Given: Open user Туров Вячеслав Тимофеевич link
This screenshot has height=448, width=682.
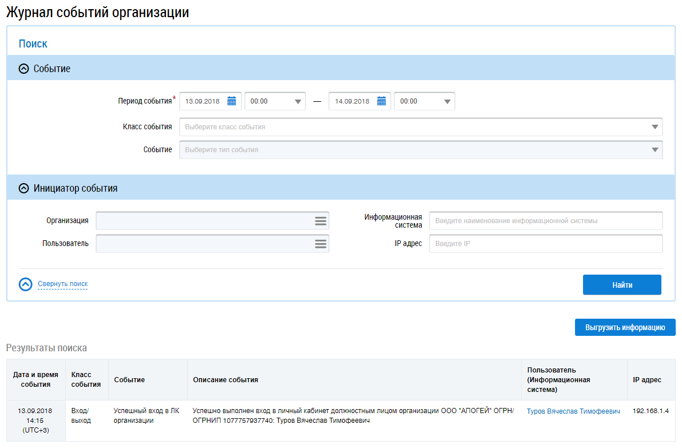Looking at the screenshot, I should [x=573, y=411].
